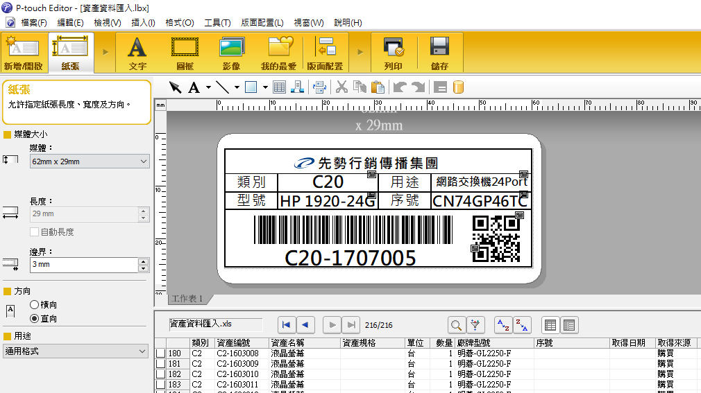Cut the selected object
701x393 pixels.
(x=342, y=87)
